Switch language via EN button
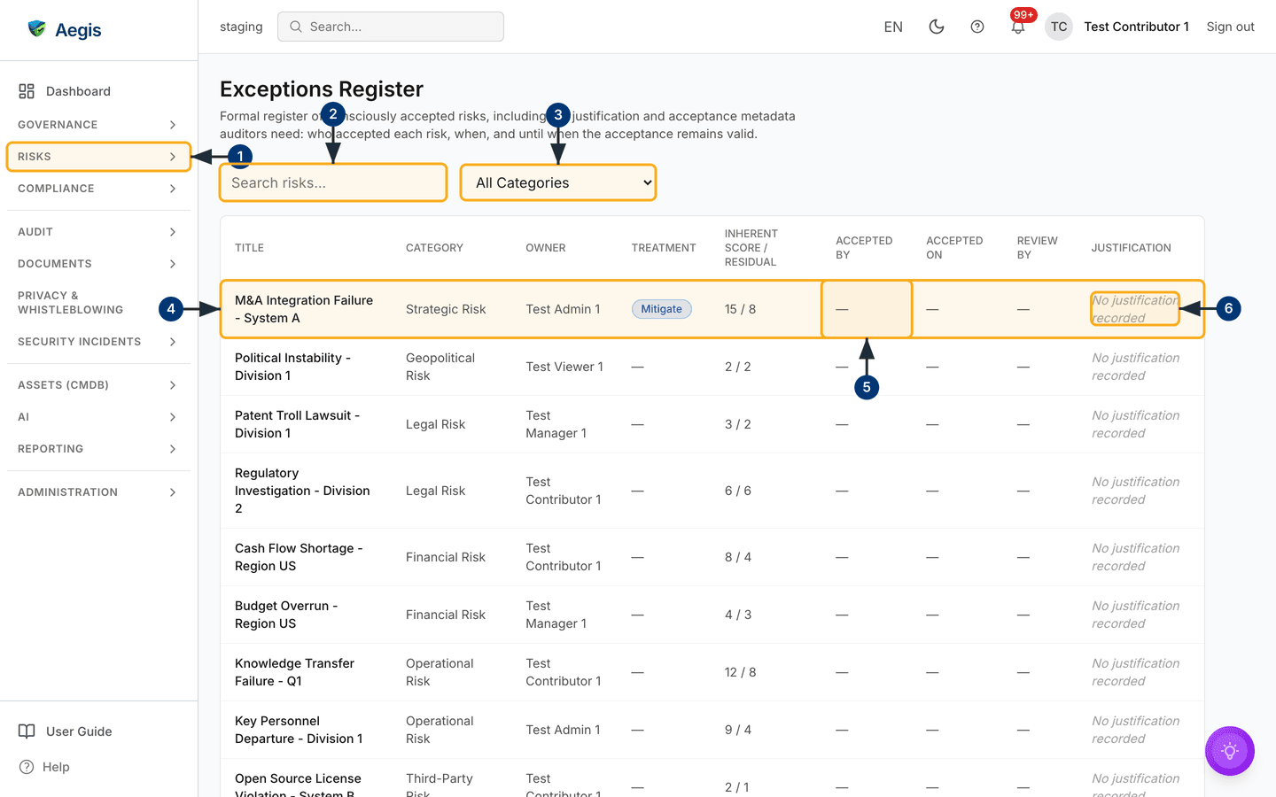This screenshot has height=797, width=1276. coord(893,27)
